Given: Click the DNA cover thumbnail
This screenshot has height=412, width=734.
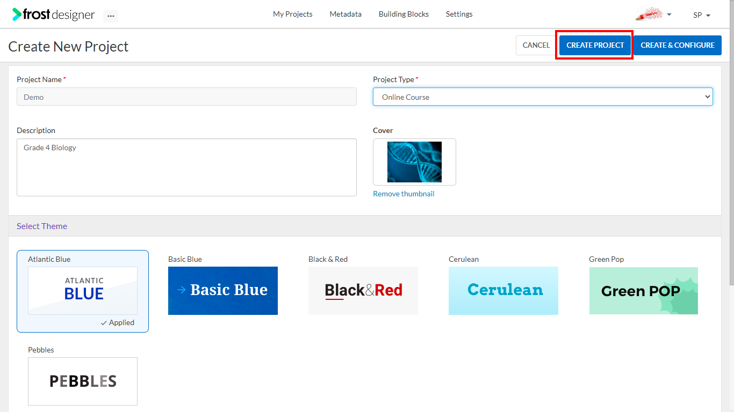Looking at the screenshot, I should tap(414, 162).
